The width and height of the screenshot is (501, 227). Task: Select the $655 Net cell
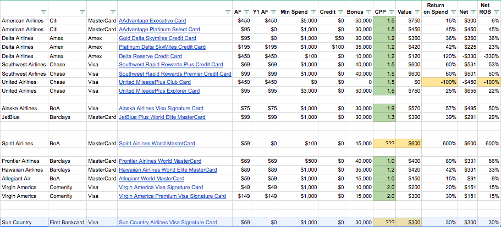(467, 90)
